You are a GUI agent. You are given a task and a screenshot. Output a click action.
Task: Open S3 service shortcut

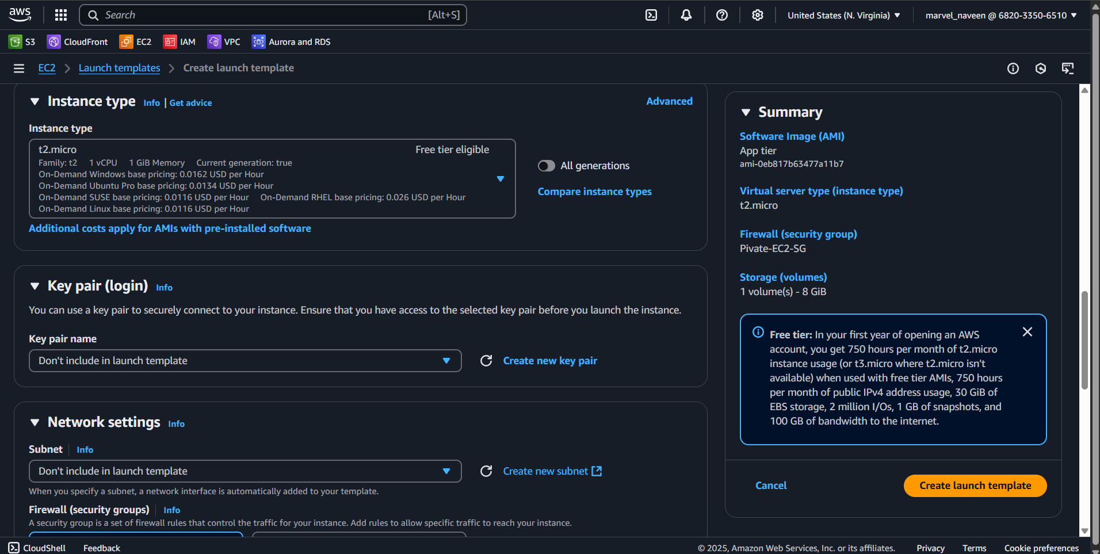click(22, 42)
